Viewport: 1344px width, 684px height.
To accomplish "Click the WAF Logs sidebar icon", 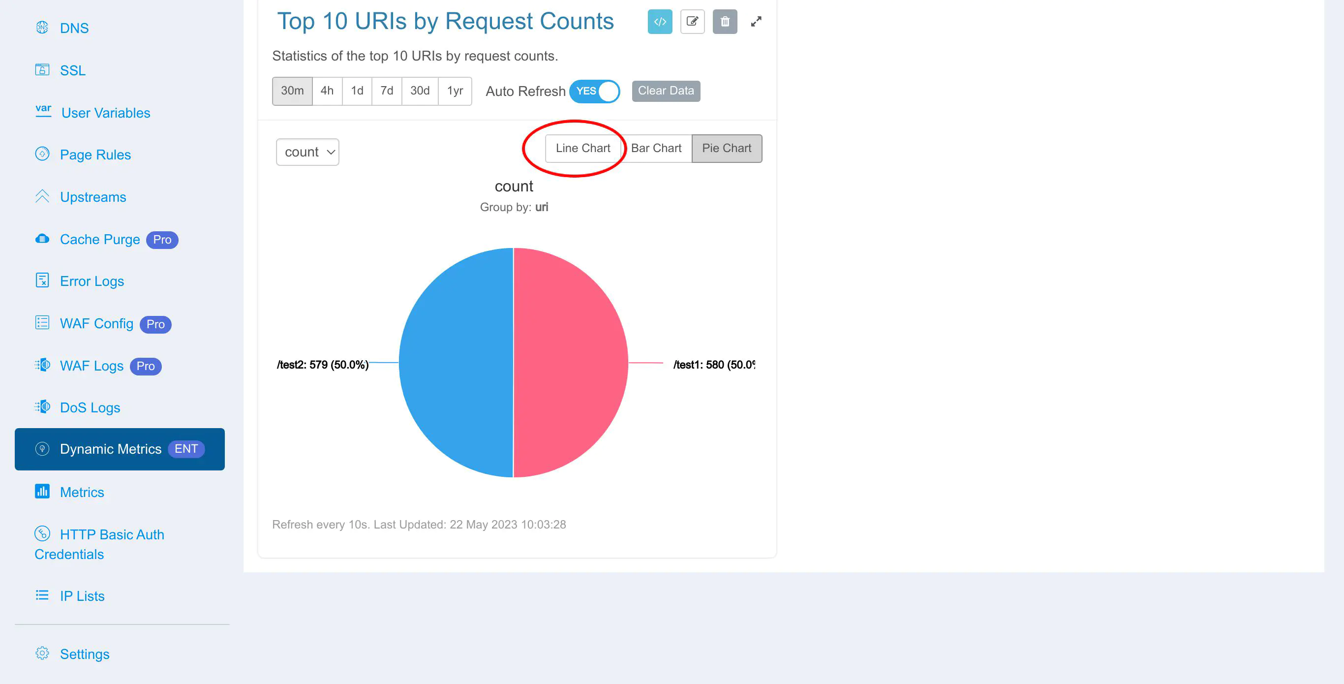I will [x=41, y=365].
